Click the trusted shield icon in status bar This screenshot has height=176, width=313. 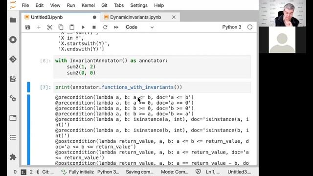click(198, 172)
